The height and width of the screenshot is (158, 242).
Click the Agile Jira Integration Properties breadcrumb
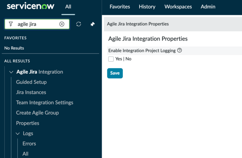138,24
